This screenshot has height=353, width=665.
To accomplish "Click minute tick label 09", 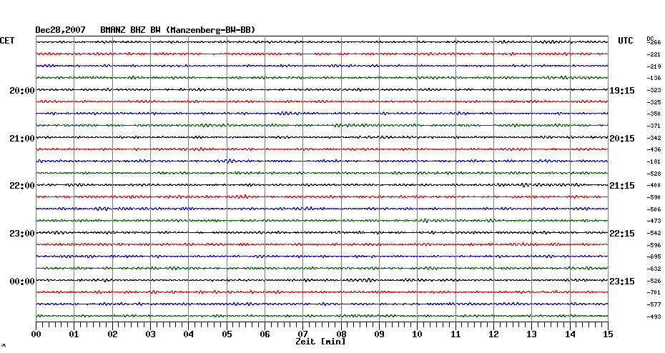I will tap(380, 334).
